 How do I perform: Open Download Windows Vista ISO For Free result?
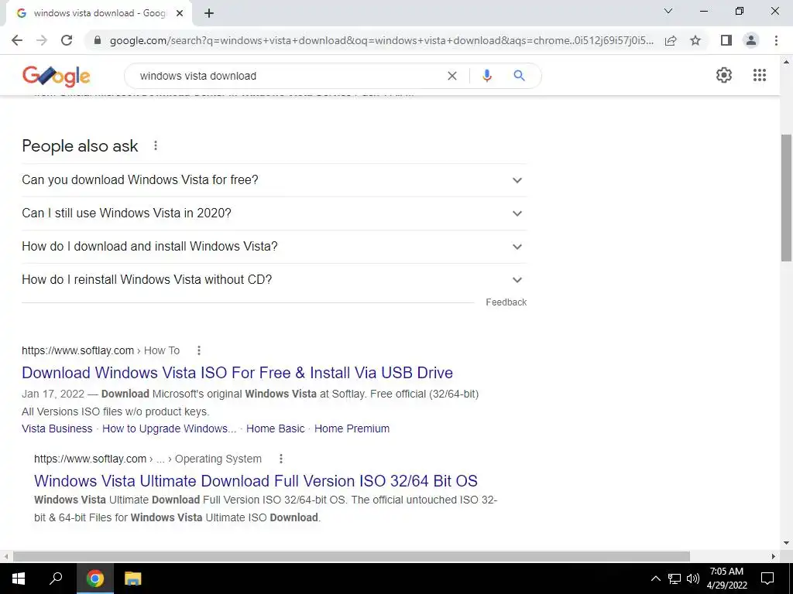237,373
